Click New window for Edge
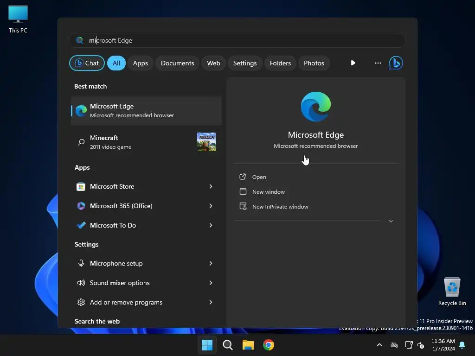This screenshot has width=475, height=356. (269, 192)
